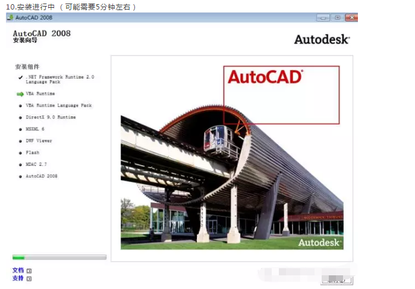Image resolution: width=415 pixels, height=289 pixels.
Task: Select the "AutoCAD 2008" component list entry
Action: [41, 176]
